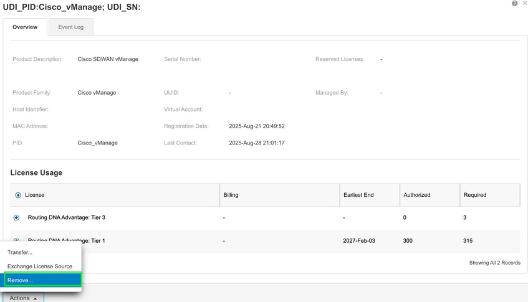Expand Routing DNA Advantage: Tier 3 row
Image resolution: width=528 pixels, height=302 pixels.
tap(16, 217)
